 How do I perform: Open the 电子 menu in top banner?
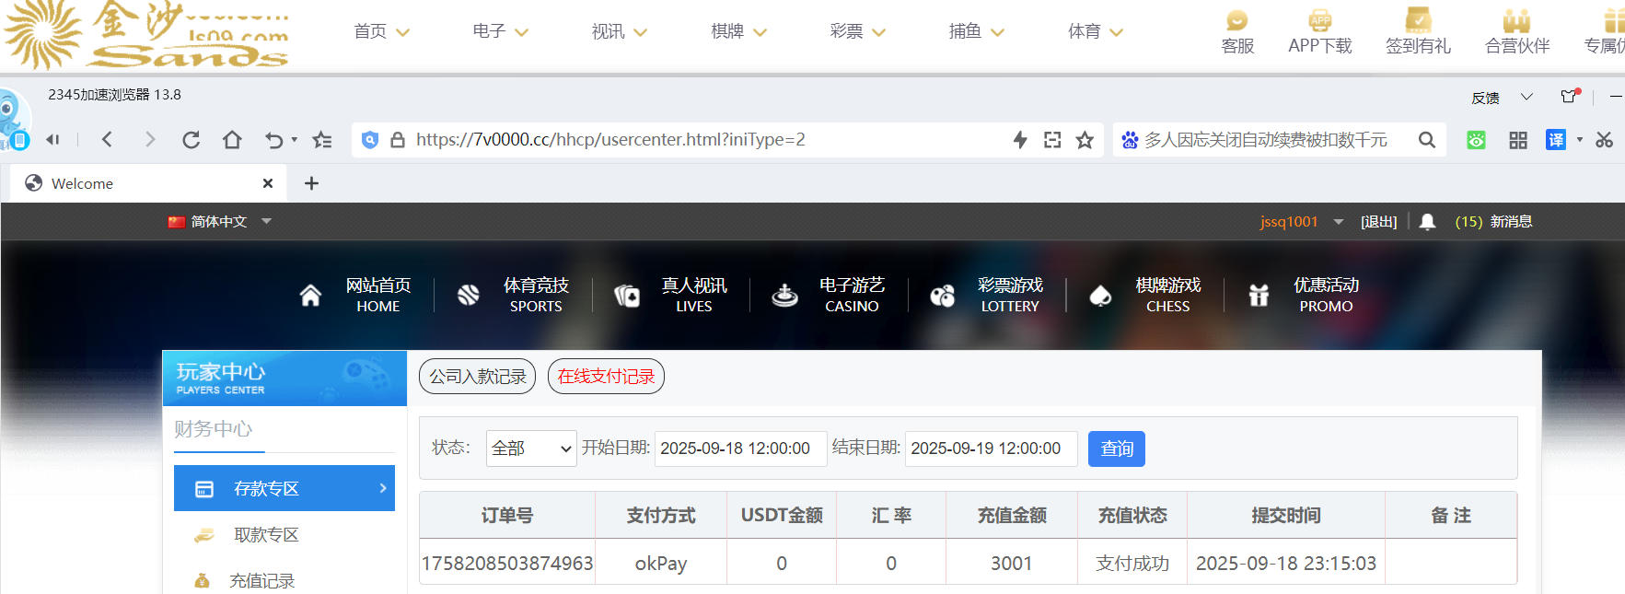tap(500, 31)
